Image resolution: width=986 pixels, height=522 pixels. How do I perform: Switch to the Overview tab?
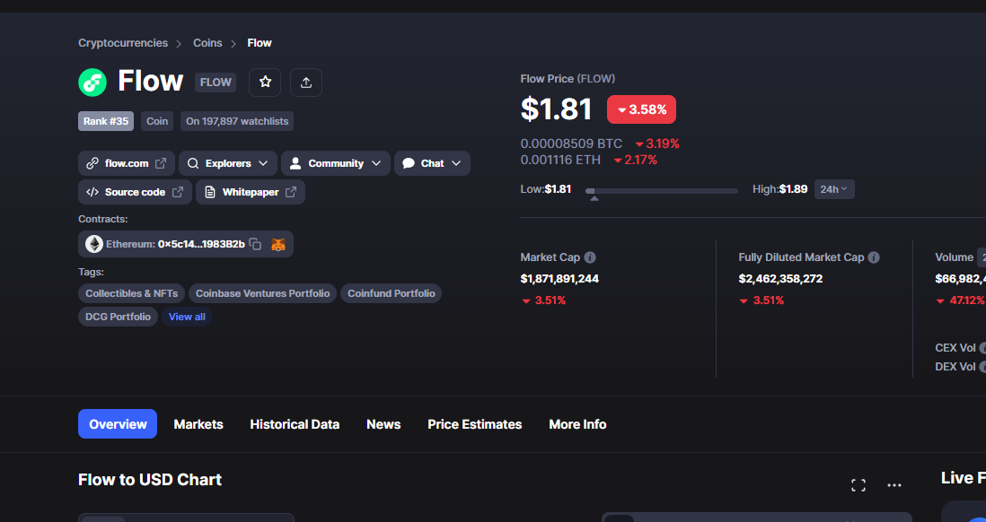tap(118, 424)
